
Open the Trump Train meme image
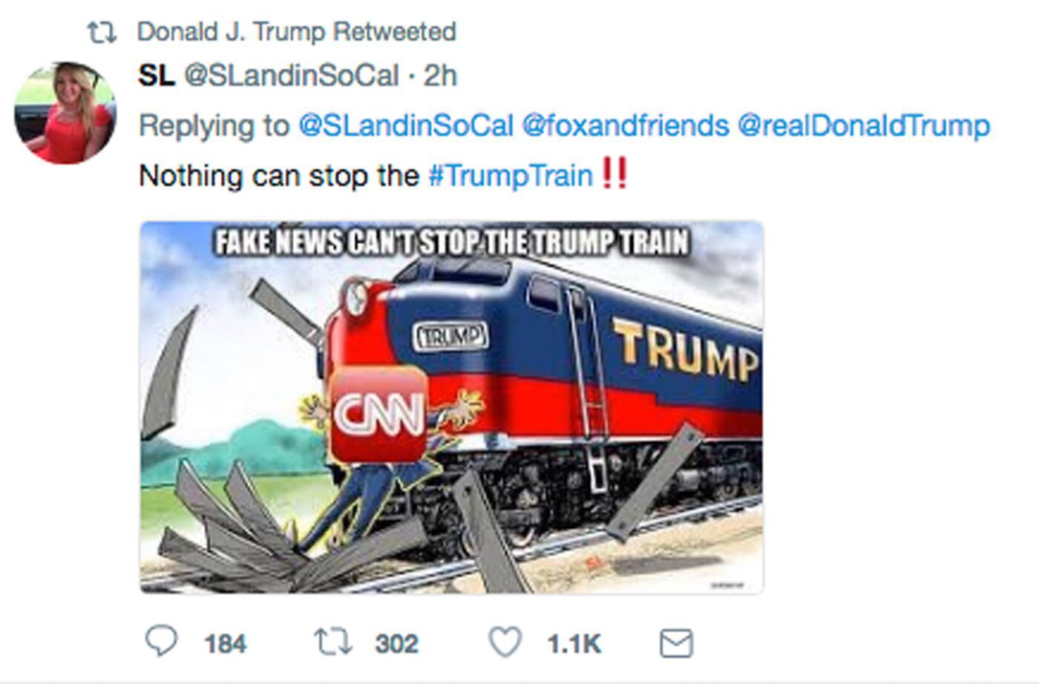click(x=451, y=407)
